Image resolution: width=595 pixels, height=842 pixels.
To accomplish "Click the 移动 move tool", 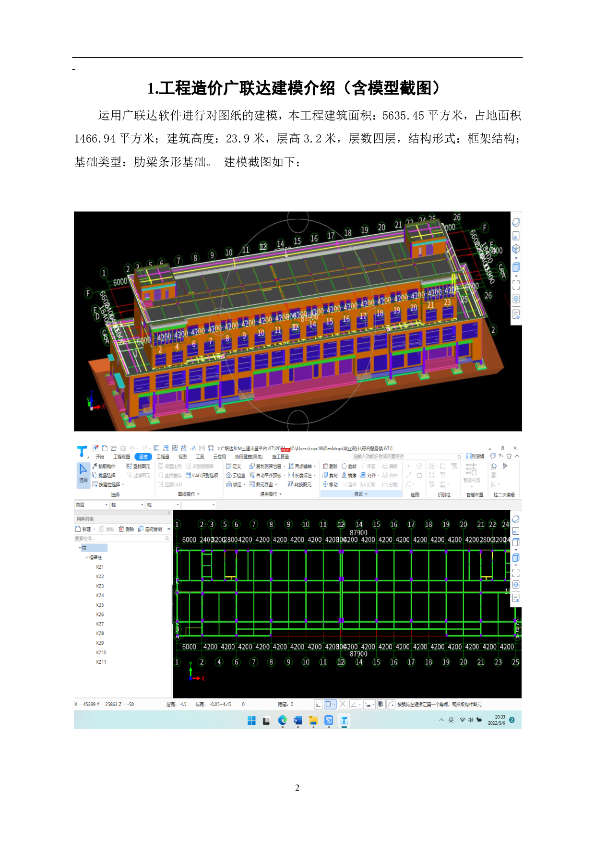I will tap(330, 484).
